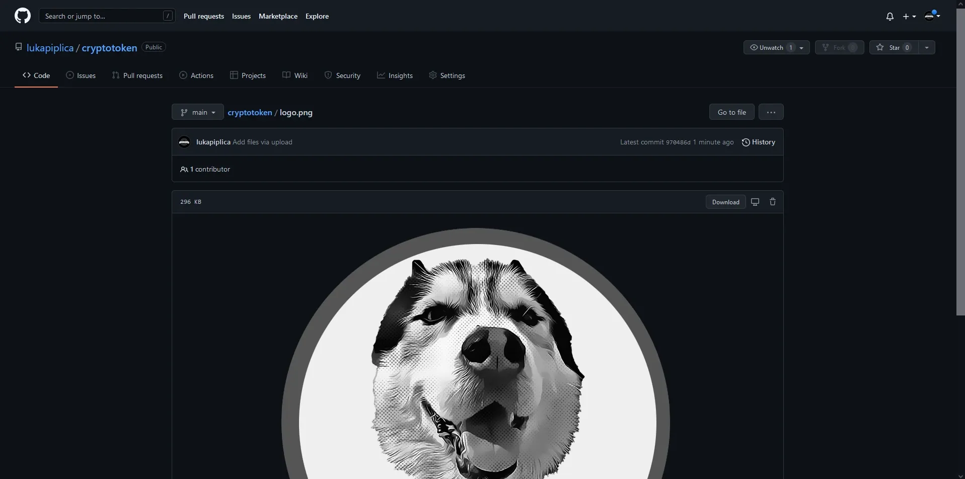Click the Fork button
This screenshot has height=479, width=965.
point(839,47)
